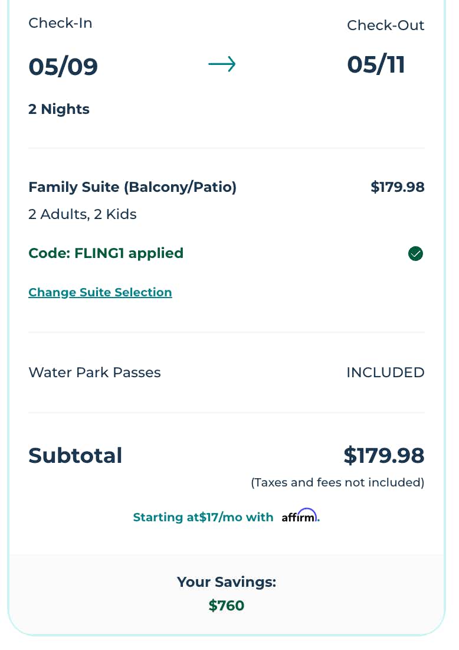Click the large subtotal amount $179.98
This screenshot has width=459, height=650.
[x=383, y=455]
